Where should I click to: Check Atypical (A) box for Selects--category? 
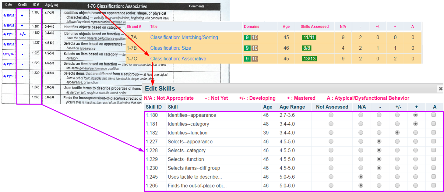click(x=434, y=150)
